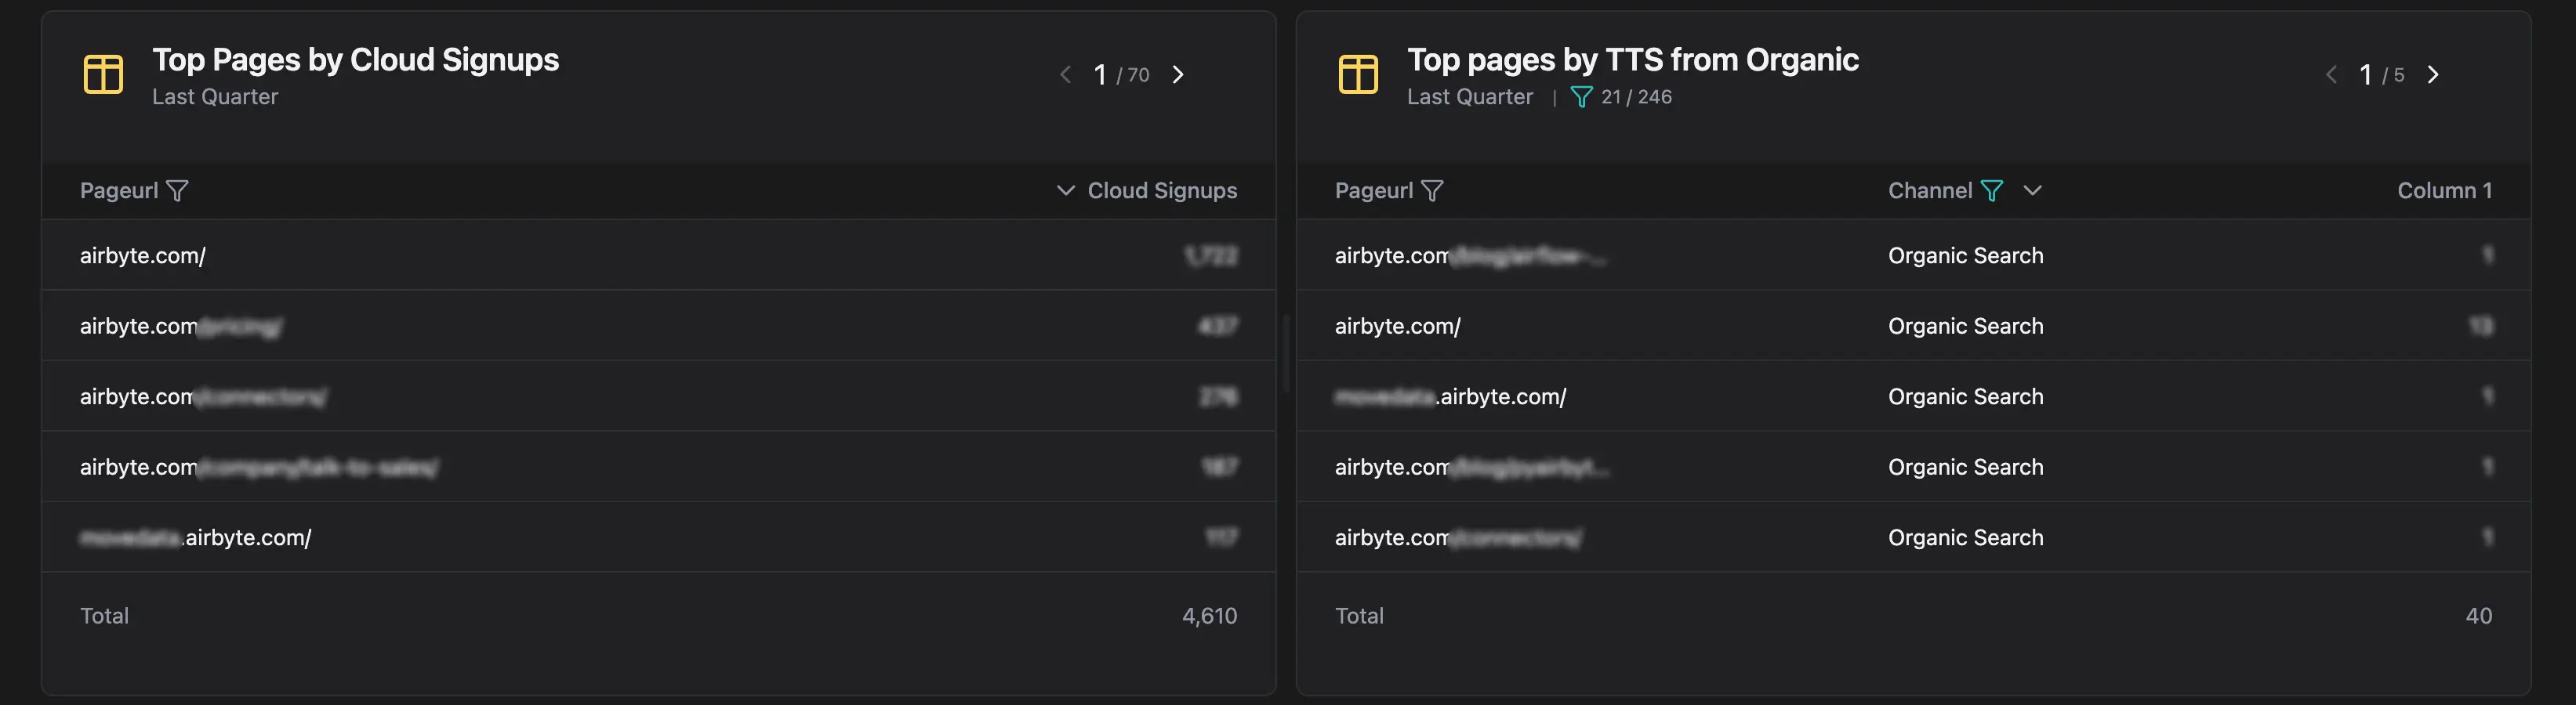This screenshot has width=2576, height=705.
Task: Select airbyte.com/ row in TTS Organic table
Action: tap(1913, 326)
